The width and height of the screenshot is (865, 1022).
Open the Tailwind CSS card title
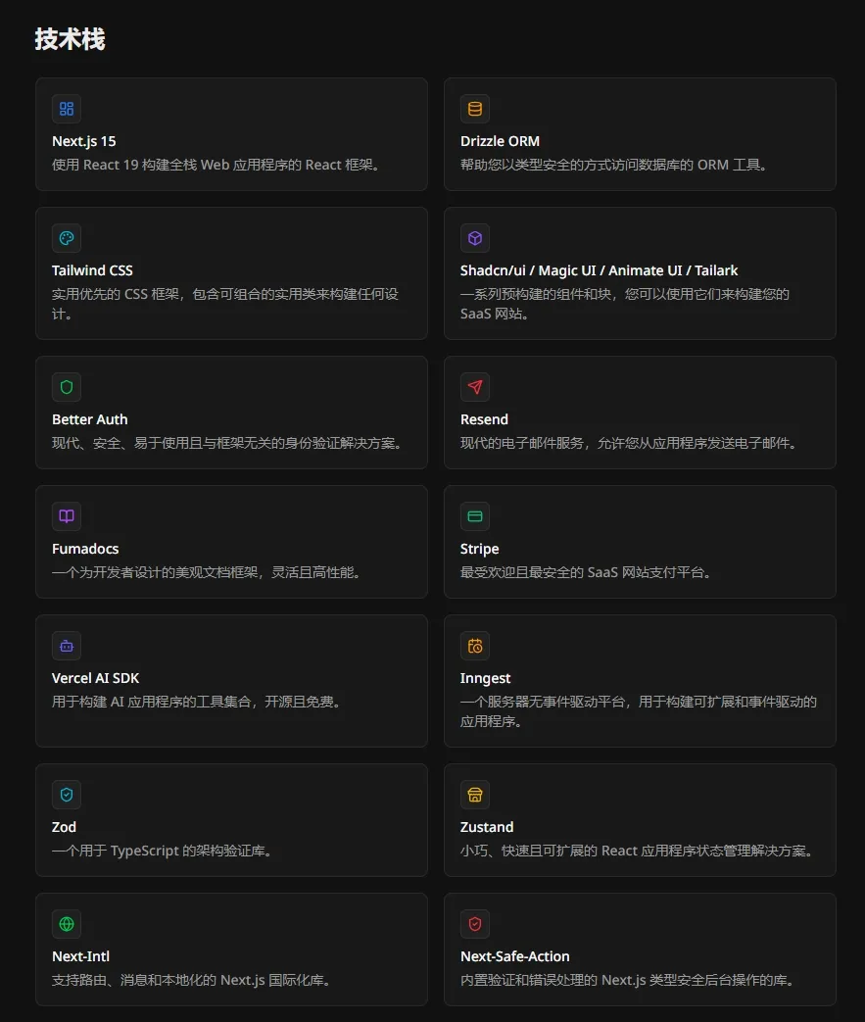[92, 270]
